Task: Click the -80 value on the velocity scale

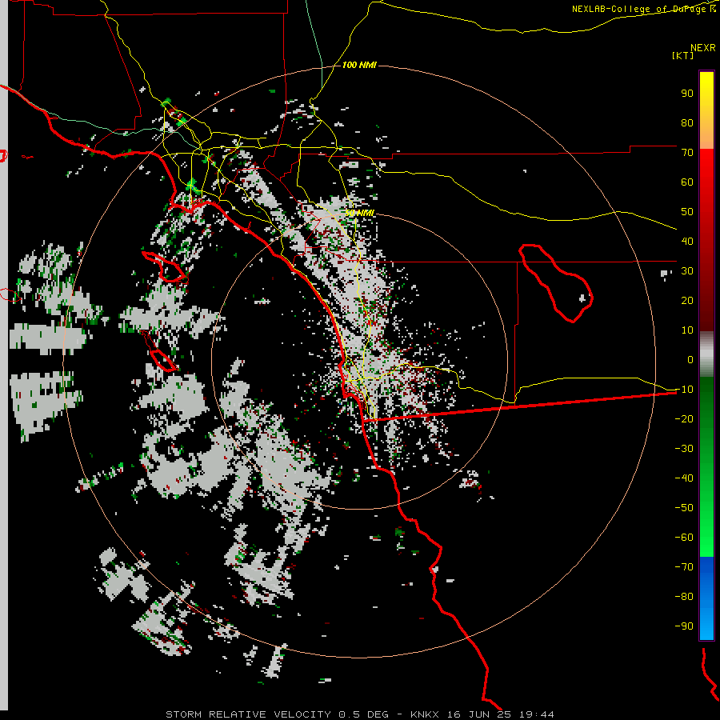Action: (684, 597)
